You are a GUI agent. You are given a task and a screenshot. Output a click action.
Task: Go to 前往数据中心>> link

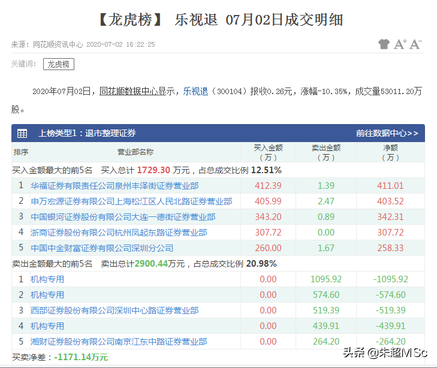click(x=387, y=133)
